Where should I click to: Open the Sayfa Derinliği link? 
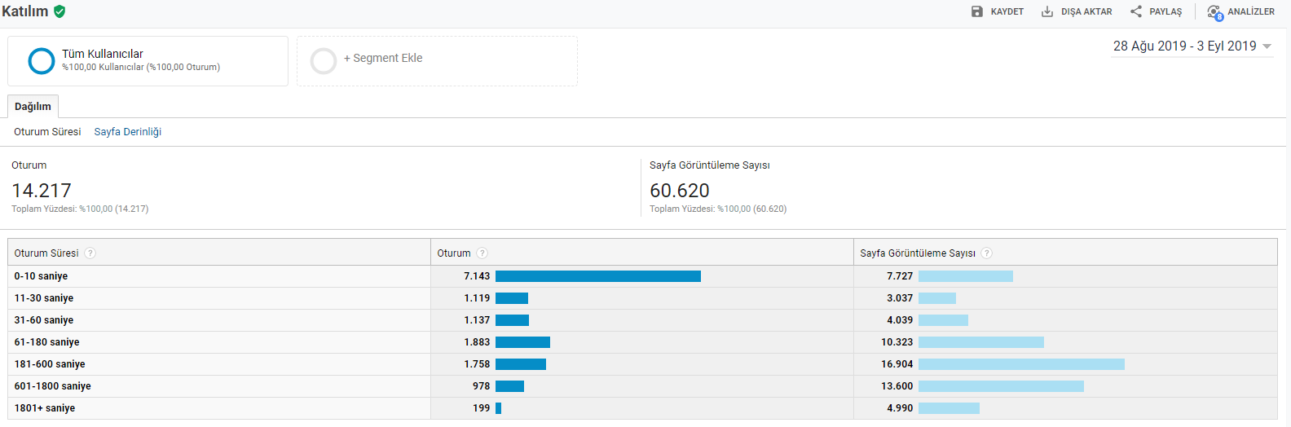pyautogui.click(x=128, y=132)
